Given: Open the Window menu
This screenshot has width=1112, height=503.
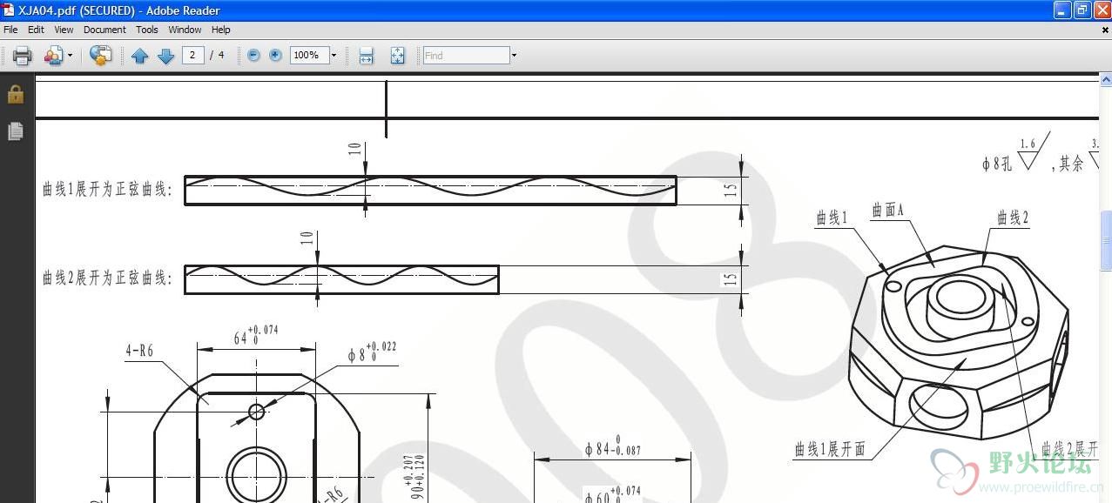Looking at the screenshot, I should coord(185,30).
